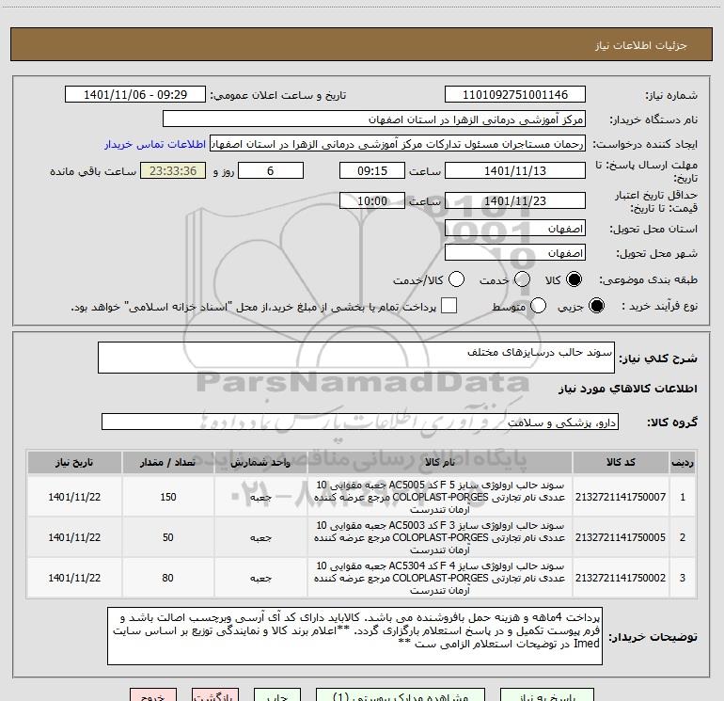Click product code 2132721141750002

621,578
